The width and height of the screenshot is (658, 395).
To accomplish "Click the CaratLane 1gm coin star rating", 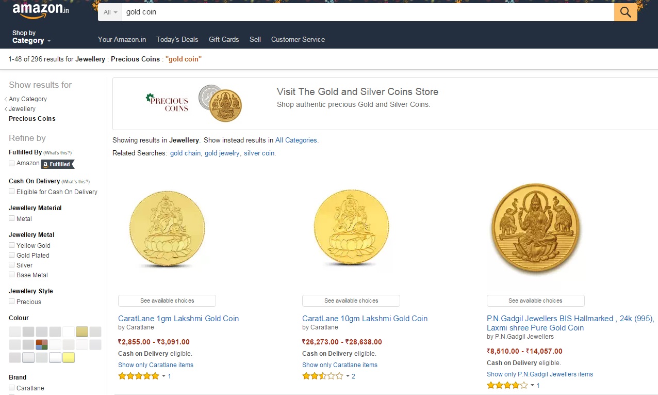I will [139, 376].
